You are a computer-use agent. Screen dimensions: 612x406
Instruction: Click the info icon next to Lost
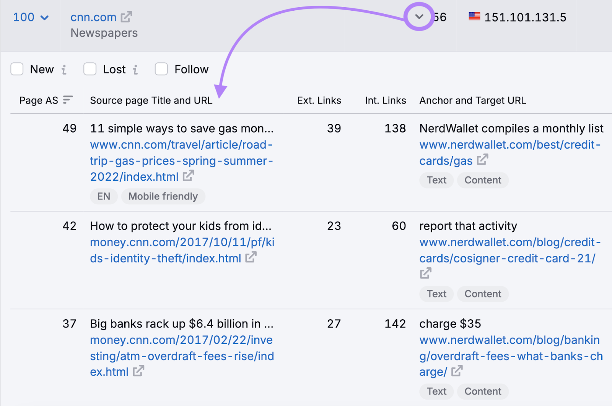tap(136, 70)
